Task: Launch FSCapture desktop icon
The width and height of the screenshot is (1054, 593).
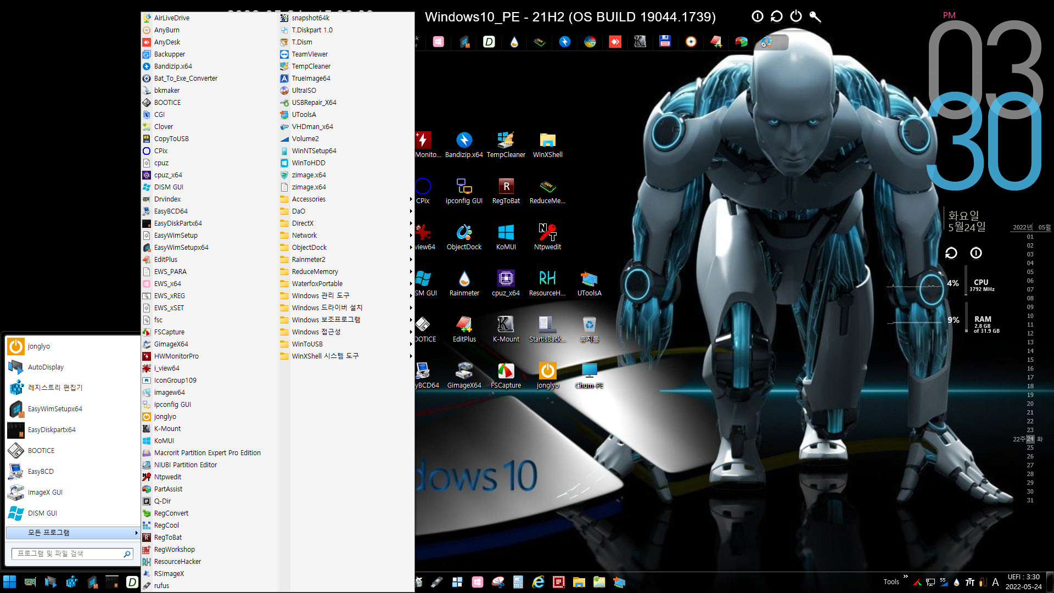Action: point(506,375)
